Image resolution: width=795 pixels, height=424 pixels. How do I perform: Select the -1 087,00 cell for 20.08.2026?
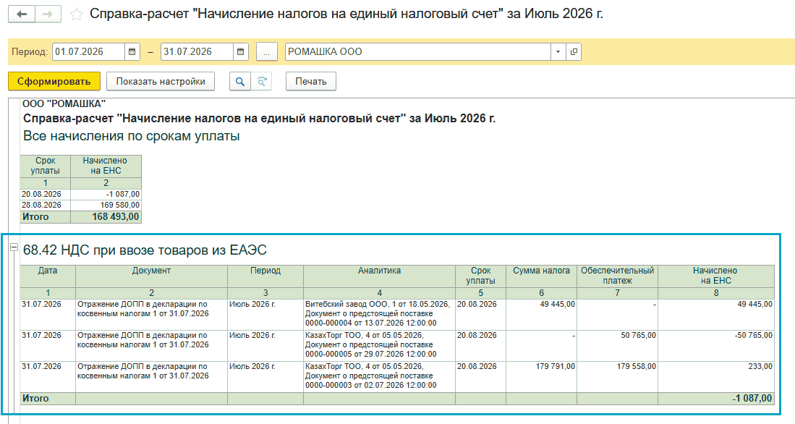click(106, 194)
